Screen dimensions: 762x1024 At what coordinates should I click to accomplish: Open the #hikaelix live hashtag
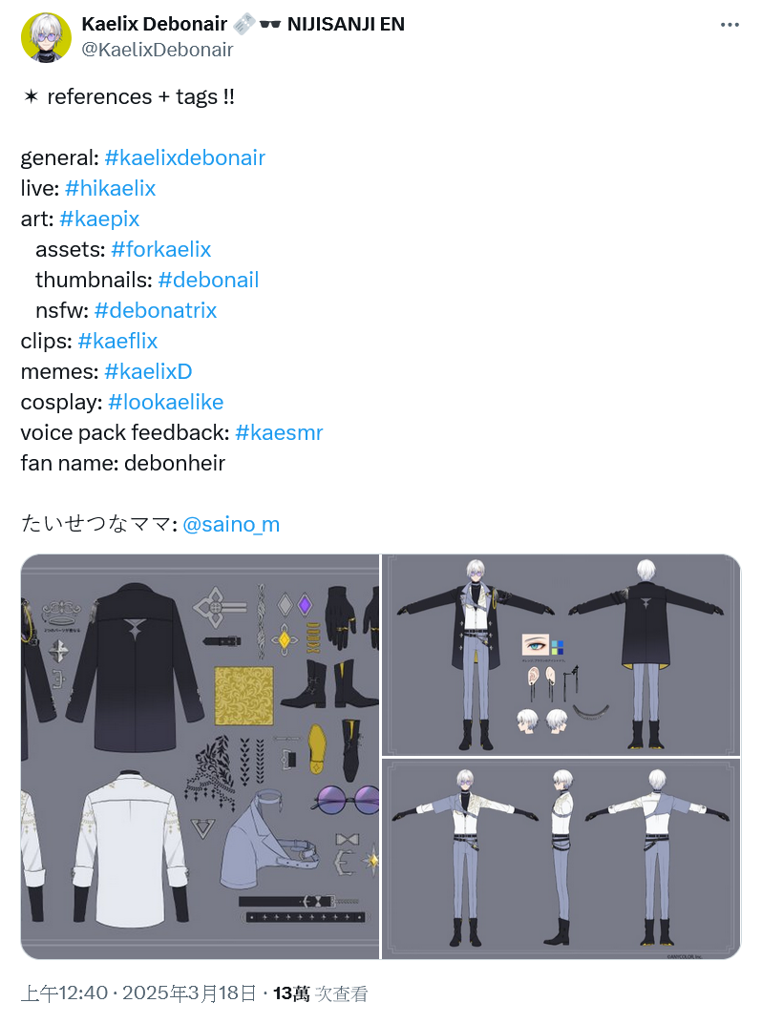(x=111, y=188)
